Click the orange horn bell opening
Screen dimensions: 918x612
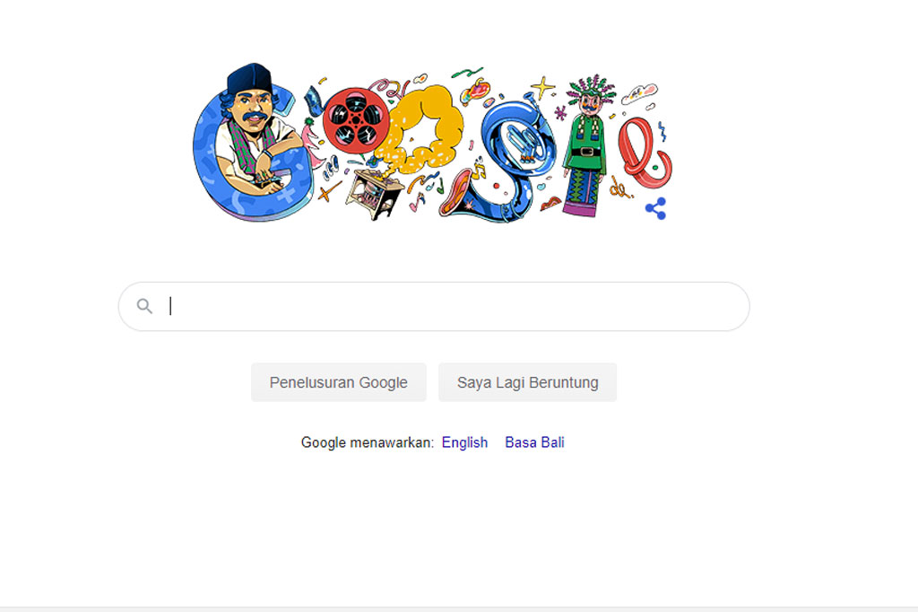click(455, 192)
